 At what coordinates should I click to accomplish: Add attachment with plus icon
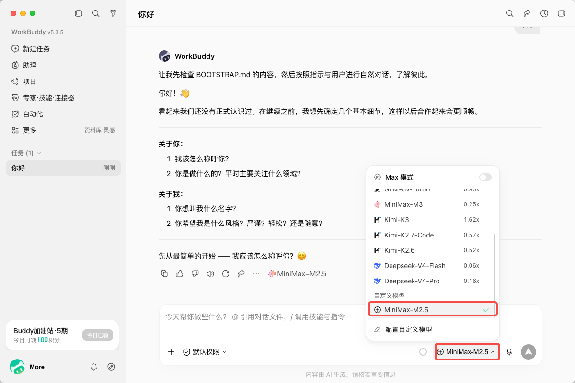pos(171,352)
